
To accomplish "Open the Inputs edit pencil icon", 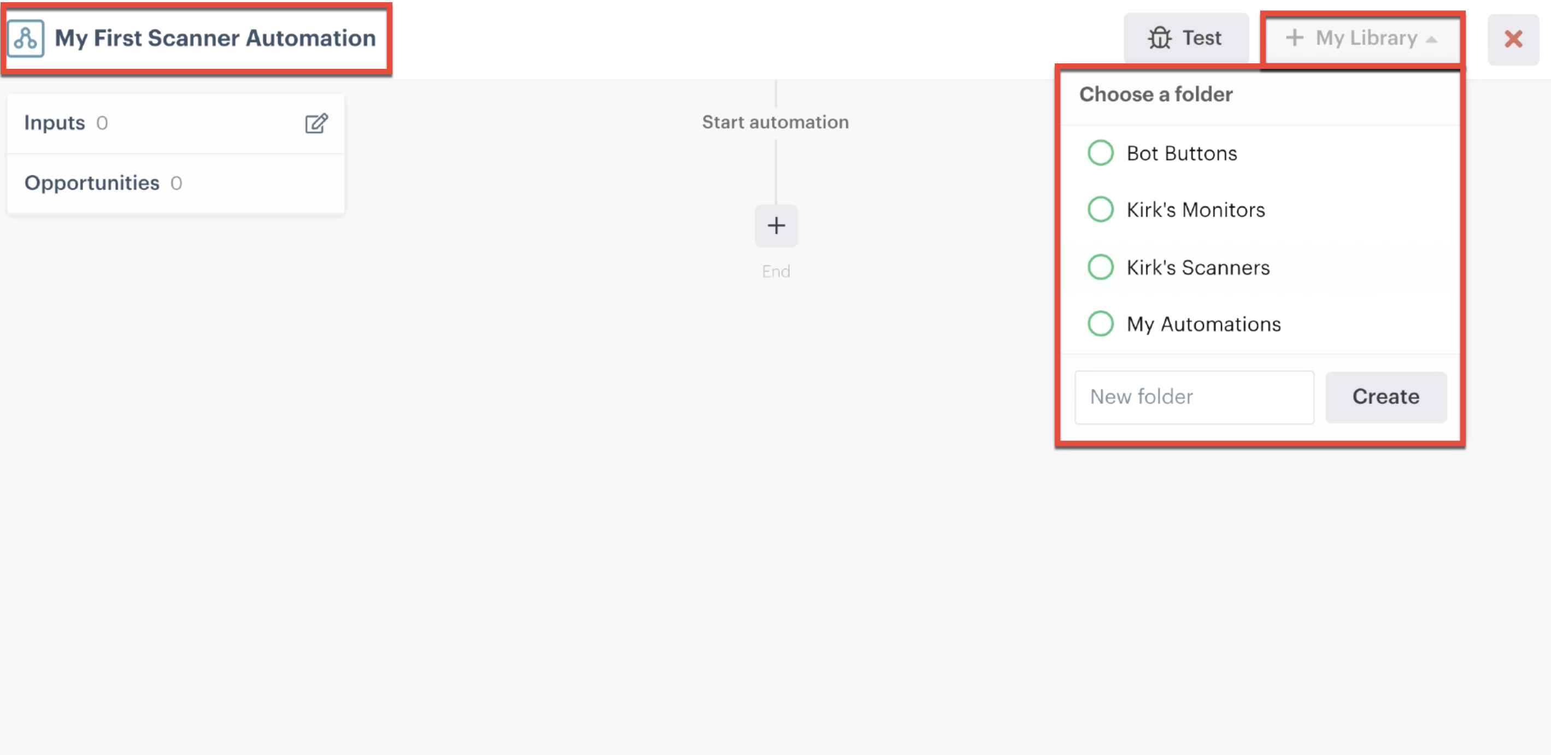I will click(x=316, y=123).
